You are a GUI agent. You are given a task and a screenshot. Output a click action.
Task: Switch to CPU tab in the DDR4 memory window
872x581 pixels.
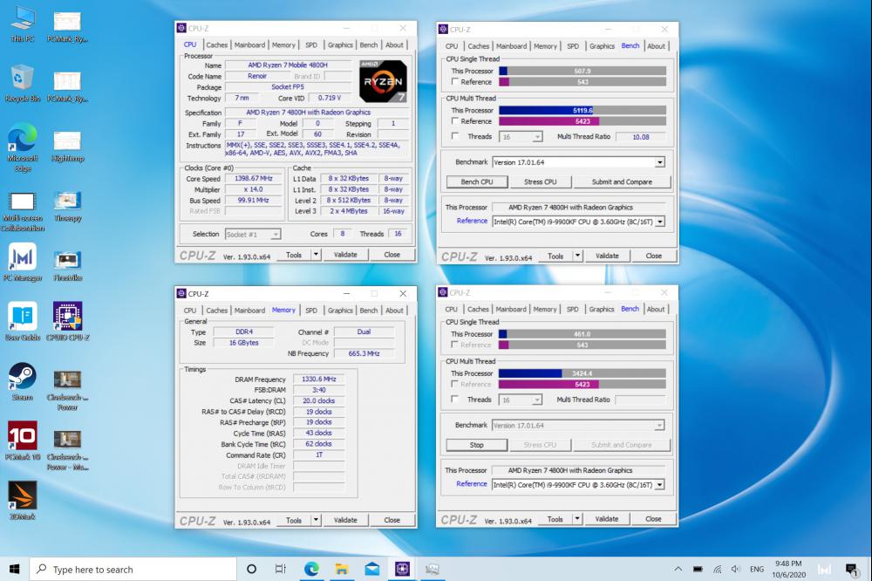point(190,311)
